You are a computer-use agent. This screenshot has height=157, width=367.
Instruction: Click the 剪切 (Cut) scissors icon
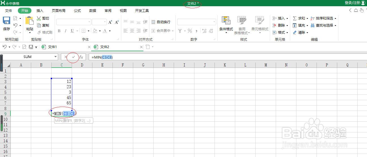click(39, 18)
